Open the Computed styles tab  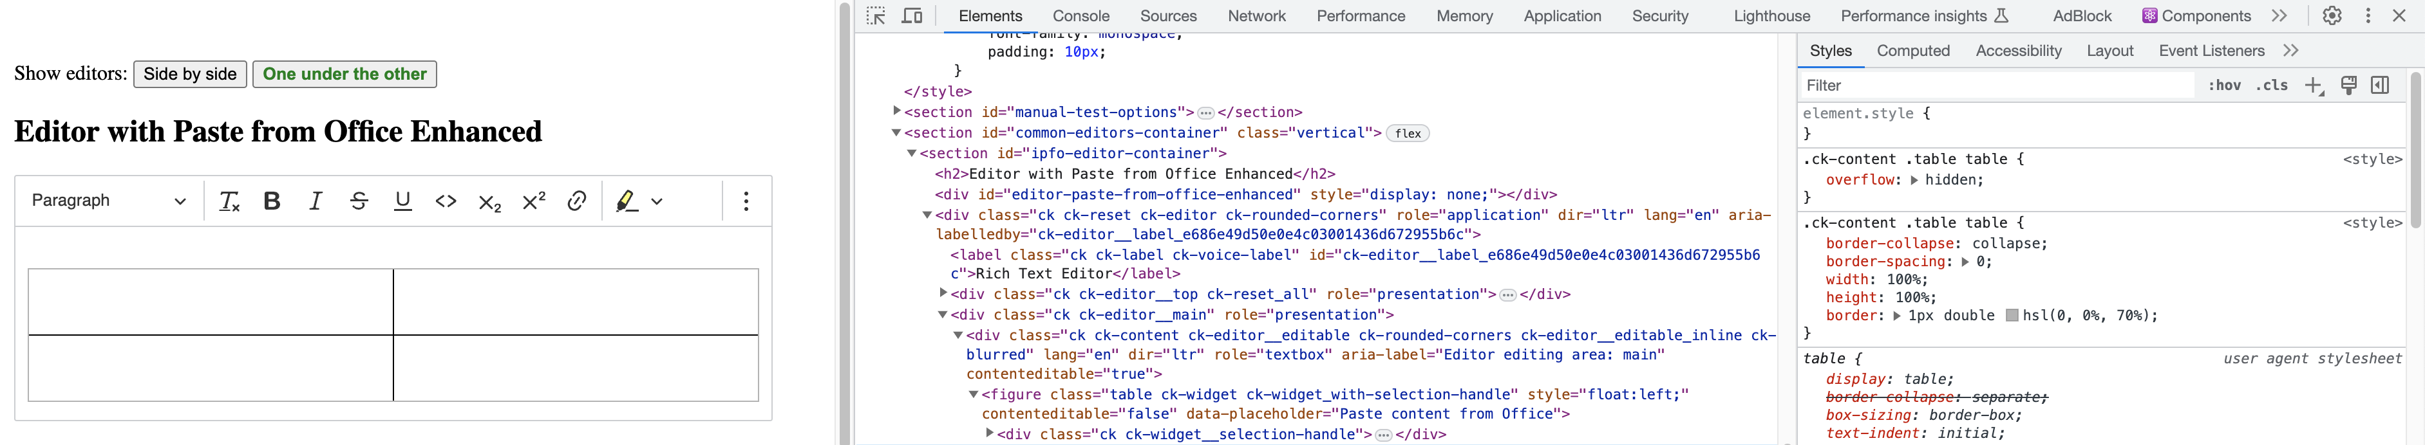tap(1913, 51)
